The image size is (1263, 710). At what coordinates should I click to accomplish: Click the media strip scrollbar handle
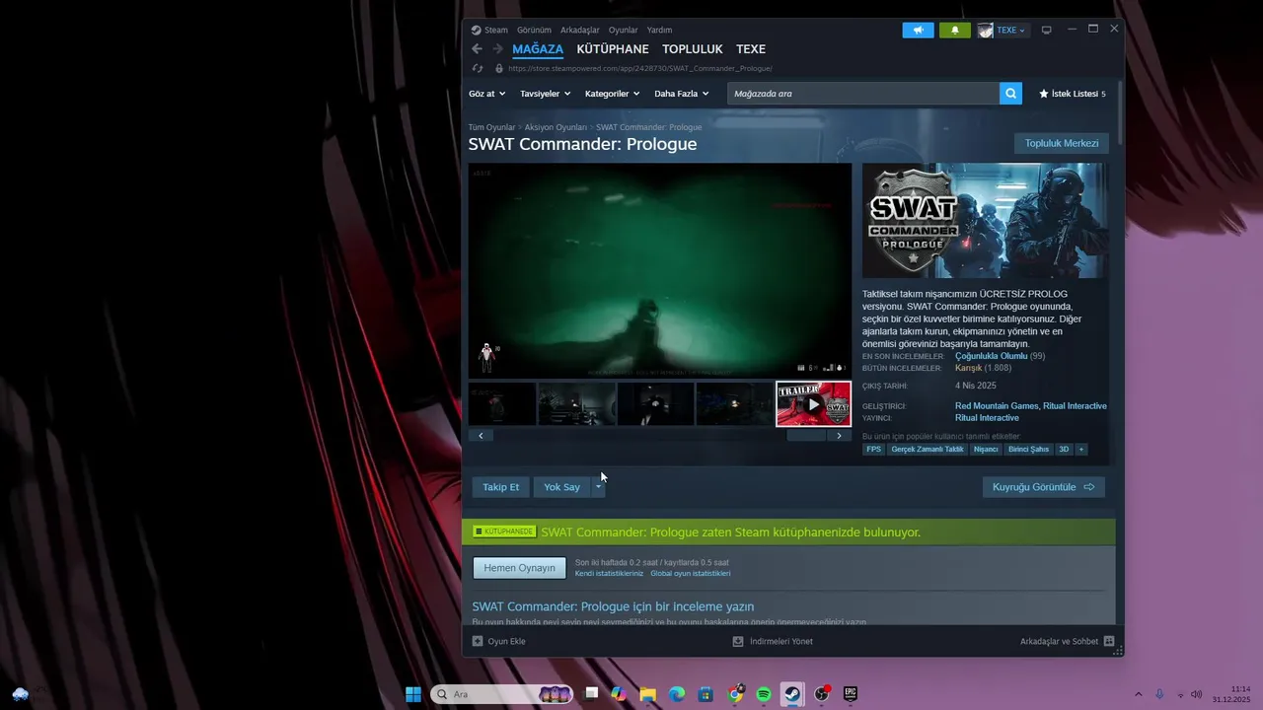806,435
